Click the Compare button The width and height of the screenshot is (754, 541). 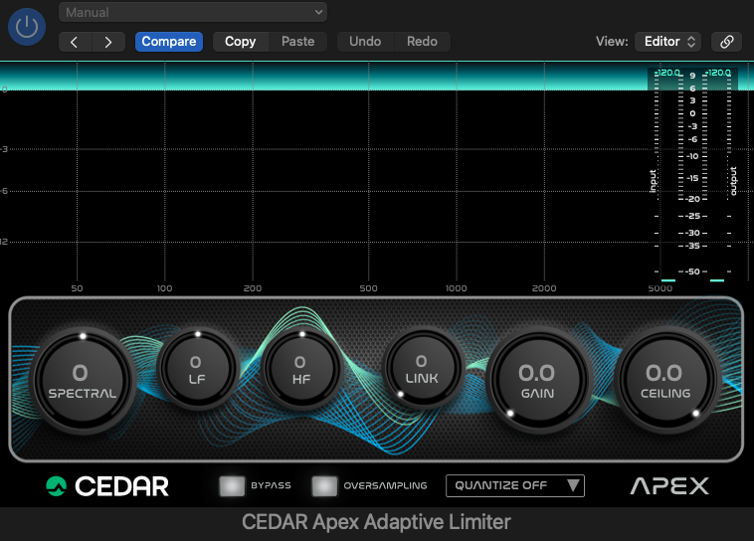[x=169, y=42]
